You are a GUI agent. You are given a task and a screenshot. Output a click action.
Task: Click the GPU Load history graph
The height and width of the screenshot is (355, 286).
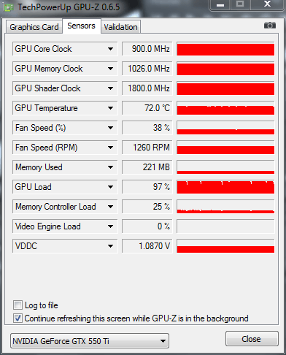pos(225,187)
